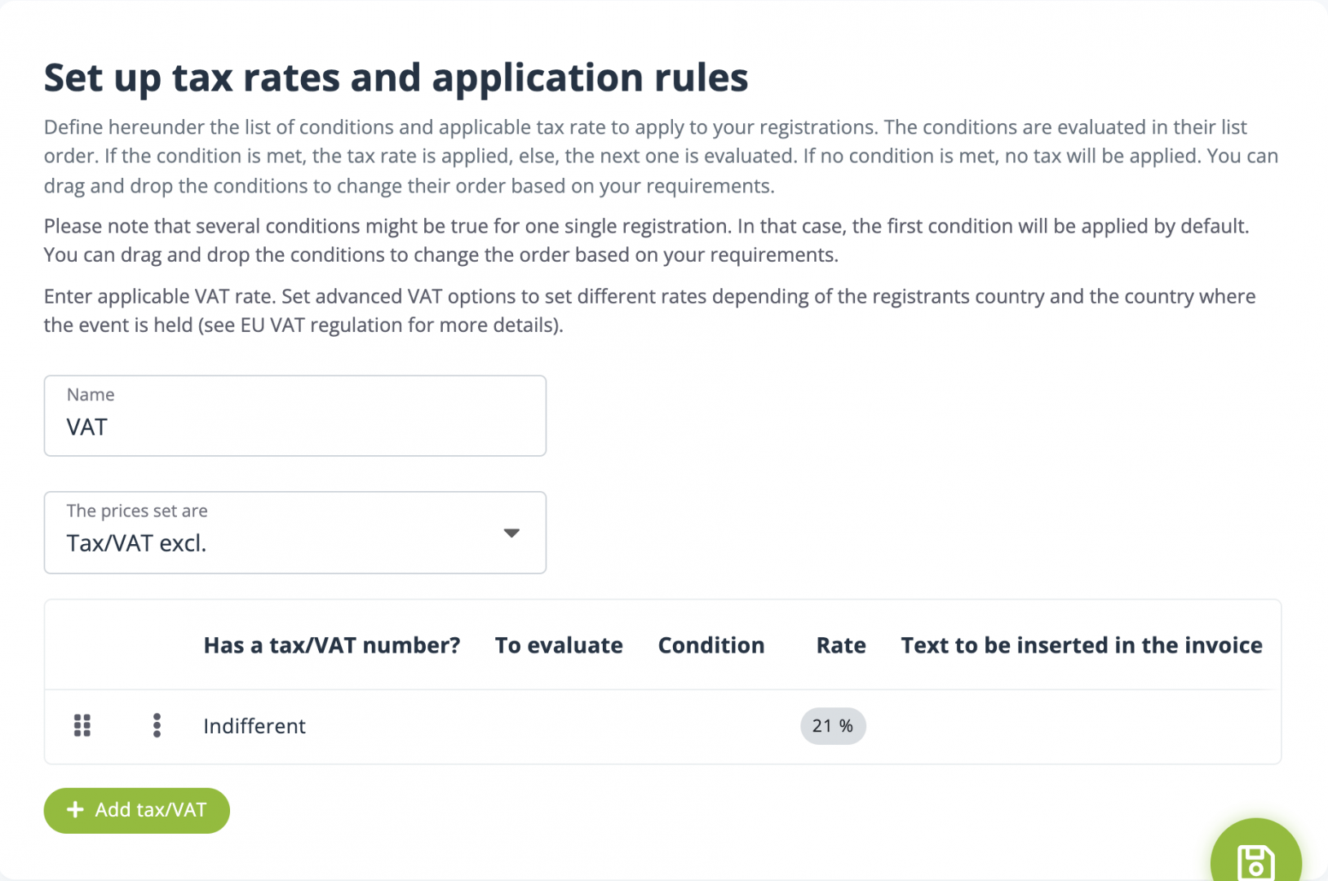Click the drag handle on the Indifferent row
Image resolution: width=1328 pixels, height=881 pixels.
[x=82, y=725]
